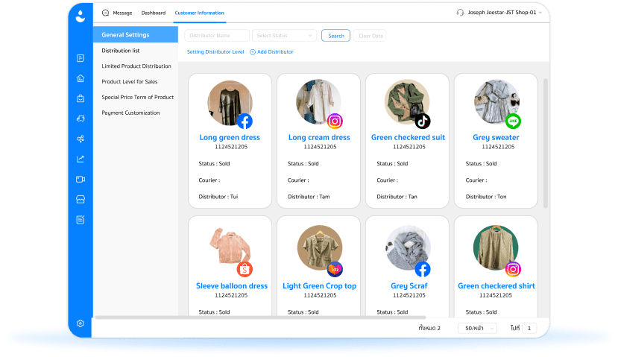Open the warehouse home icon in sidebar

tap(80, 78)
